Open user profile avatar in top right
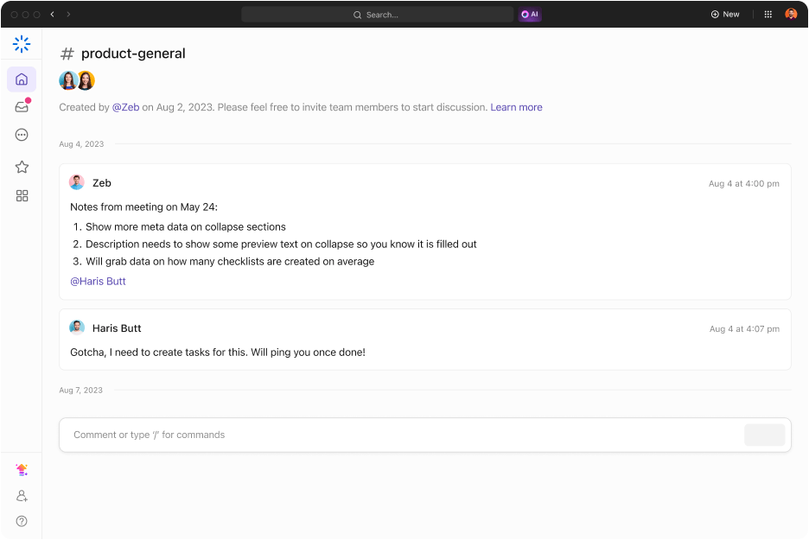Screen dimensions: 809x540 tap(791, 15)
